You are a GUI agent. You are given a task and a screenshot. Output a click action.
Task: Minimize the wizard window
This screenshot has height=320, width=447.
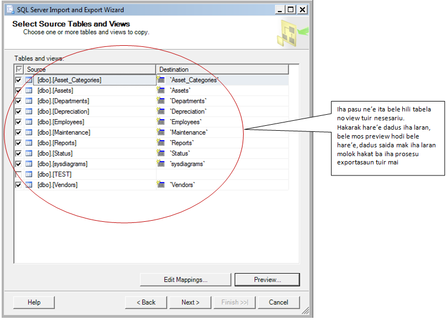point(280,10)
